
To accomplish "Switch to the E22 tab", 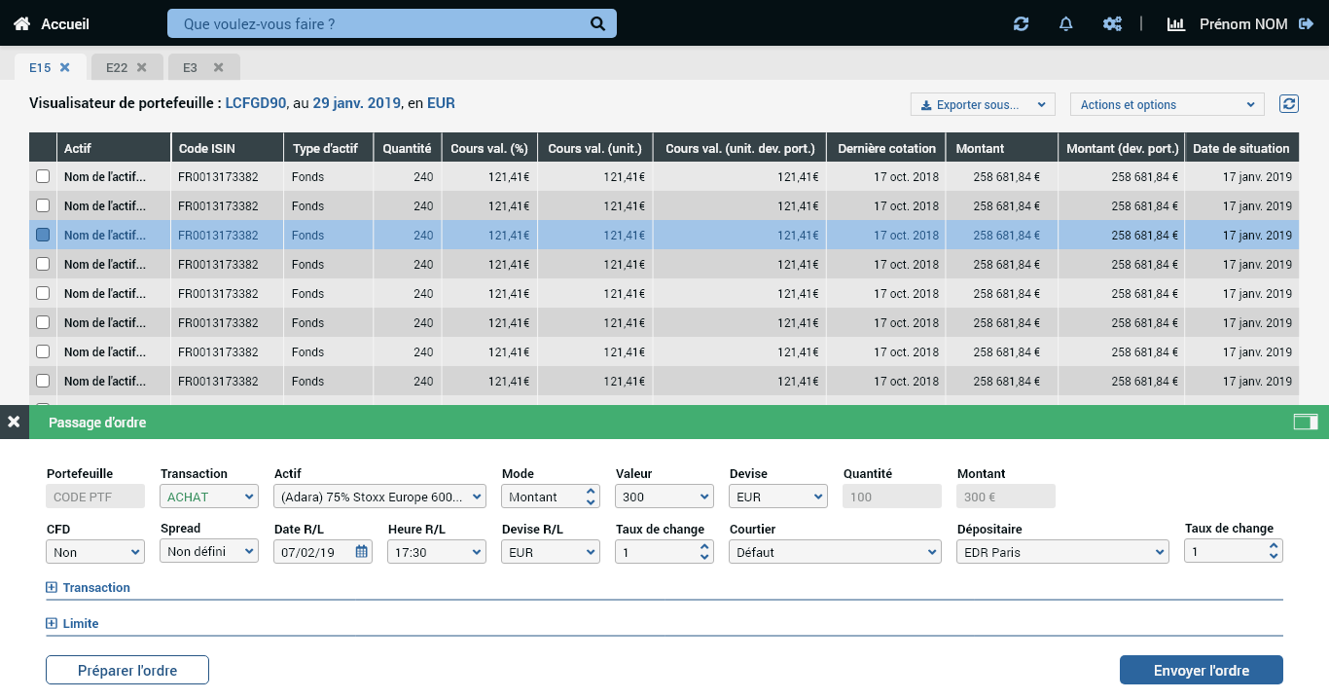I will tap(117, 67).
